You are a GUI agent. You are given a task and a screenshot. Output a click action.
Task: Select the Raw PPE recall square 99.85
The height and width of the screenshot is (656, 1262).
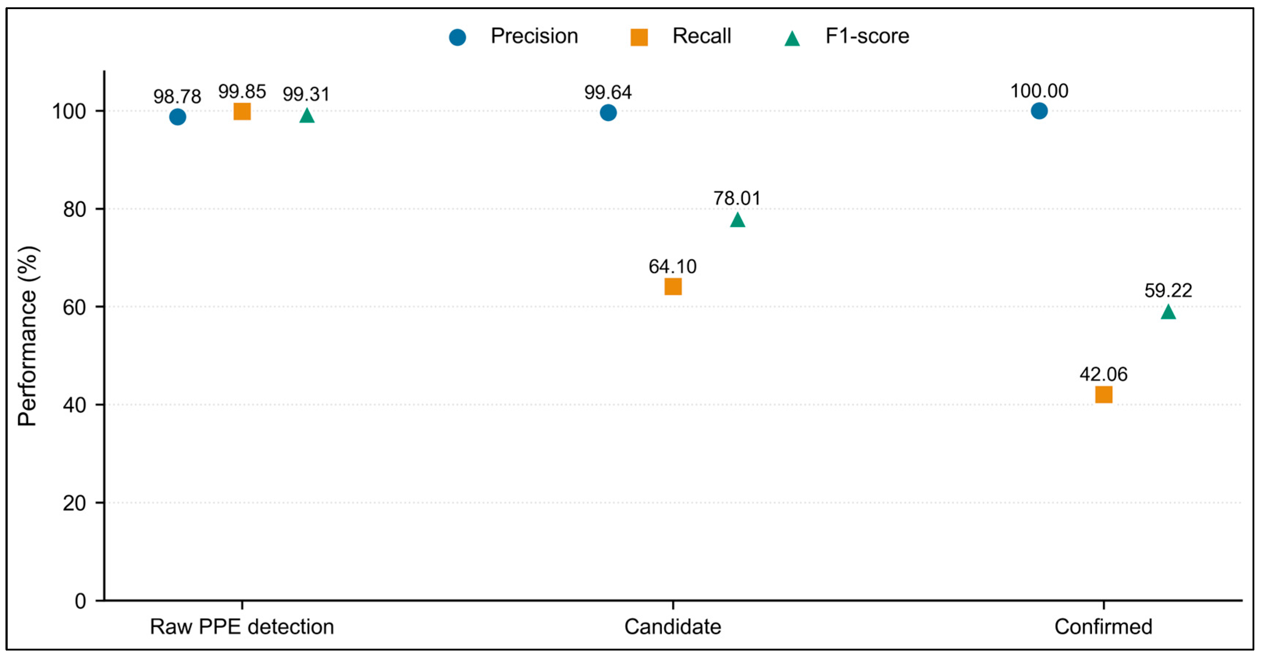point(242,112)
